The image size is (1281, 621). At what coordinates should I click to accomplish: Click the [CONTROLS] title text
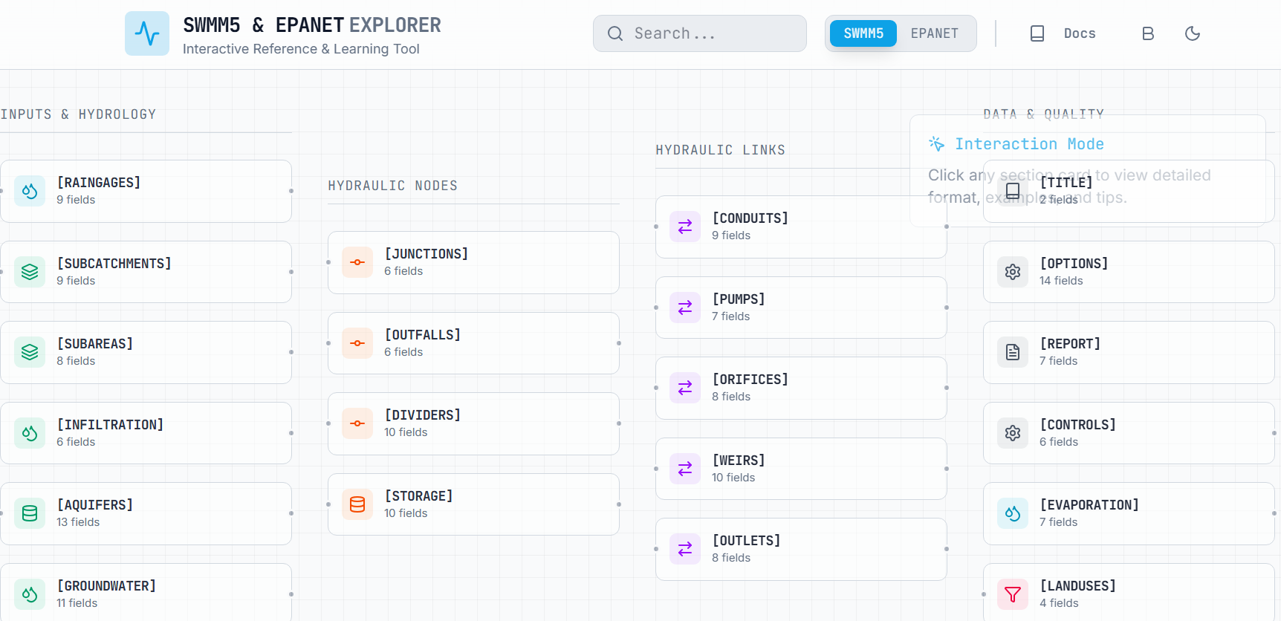click(x=1078, y=425)
